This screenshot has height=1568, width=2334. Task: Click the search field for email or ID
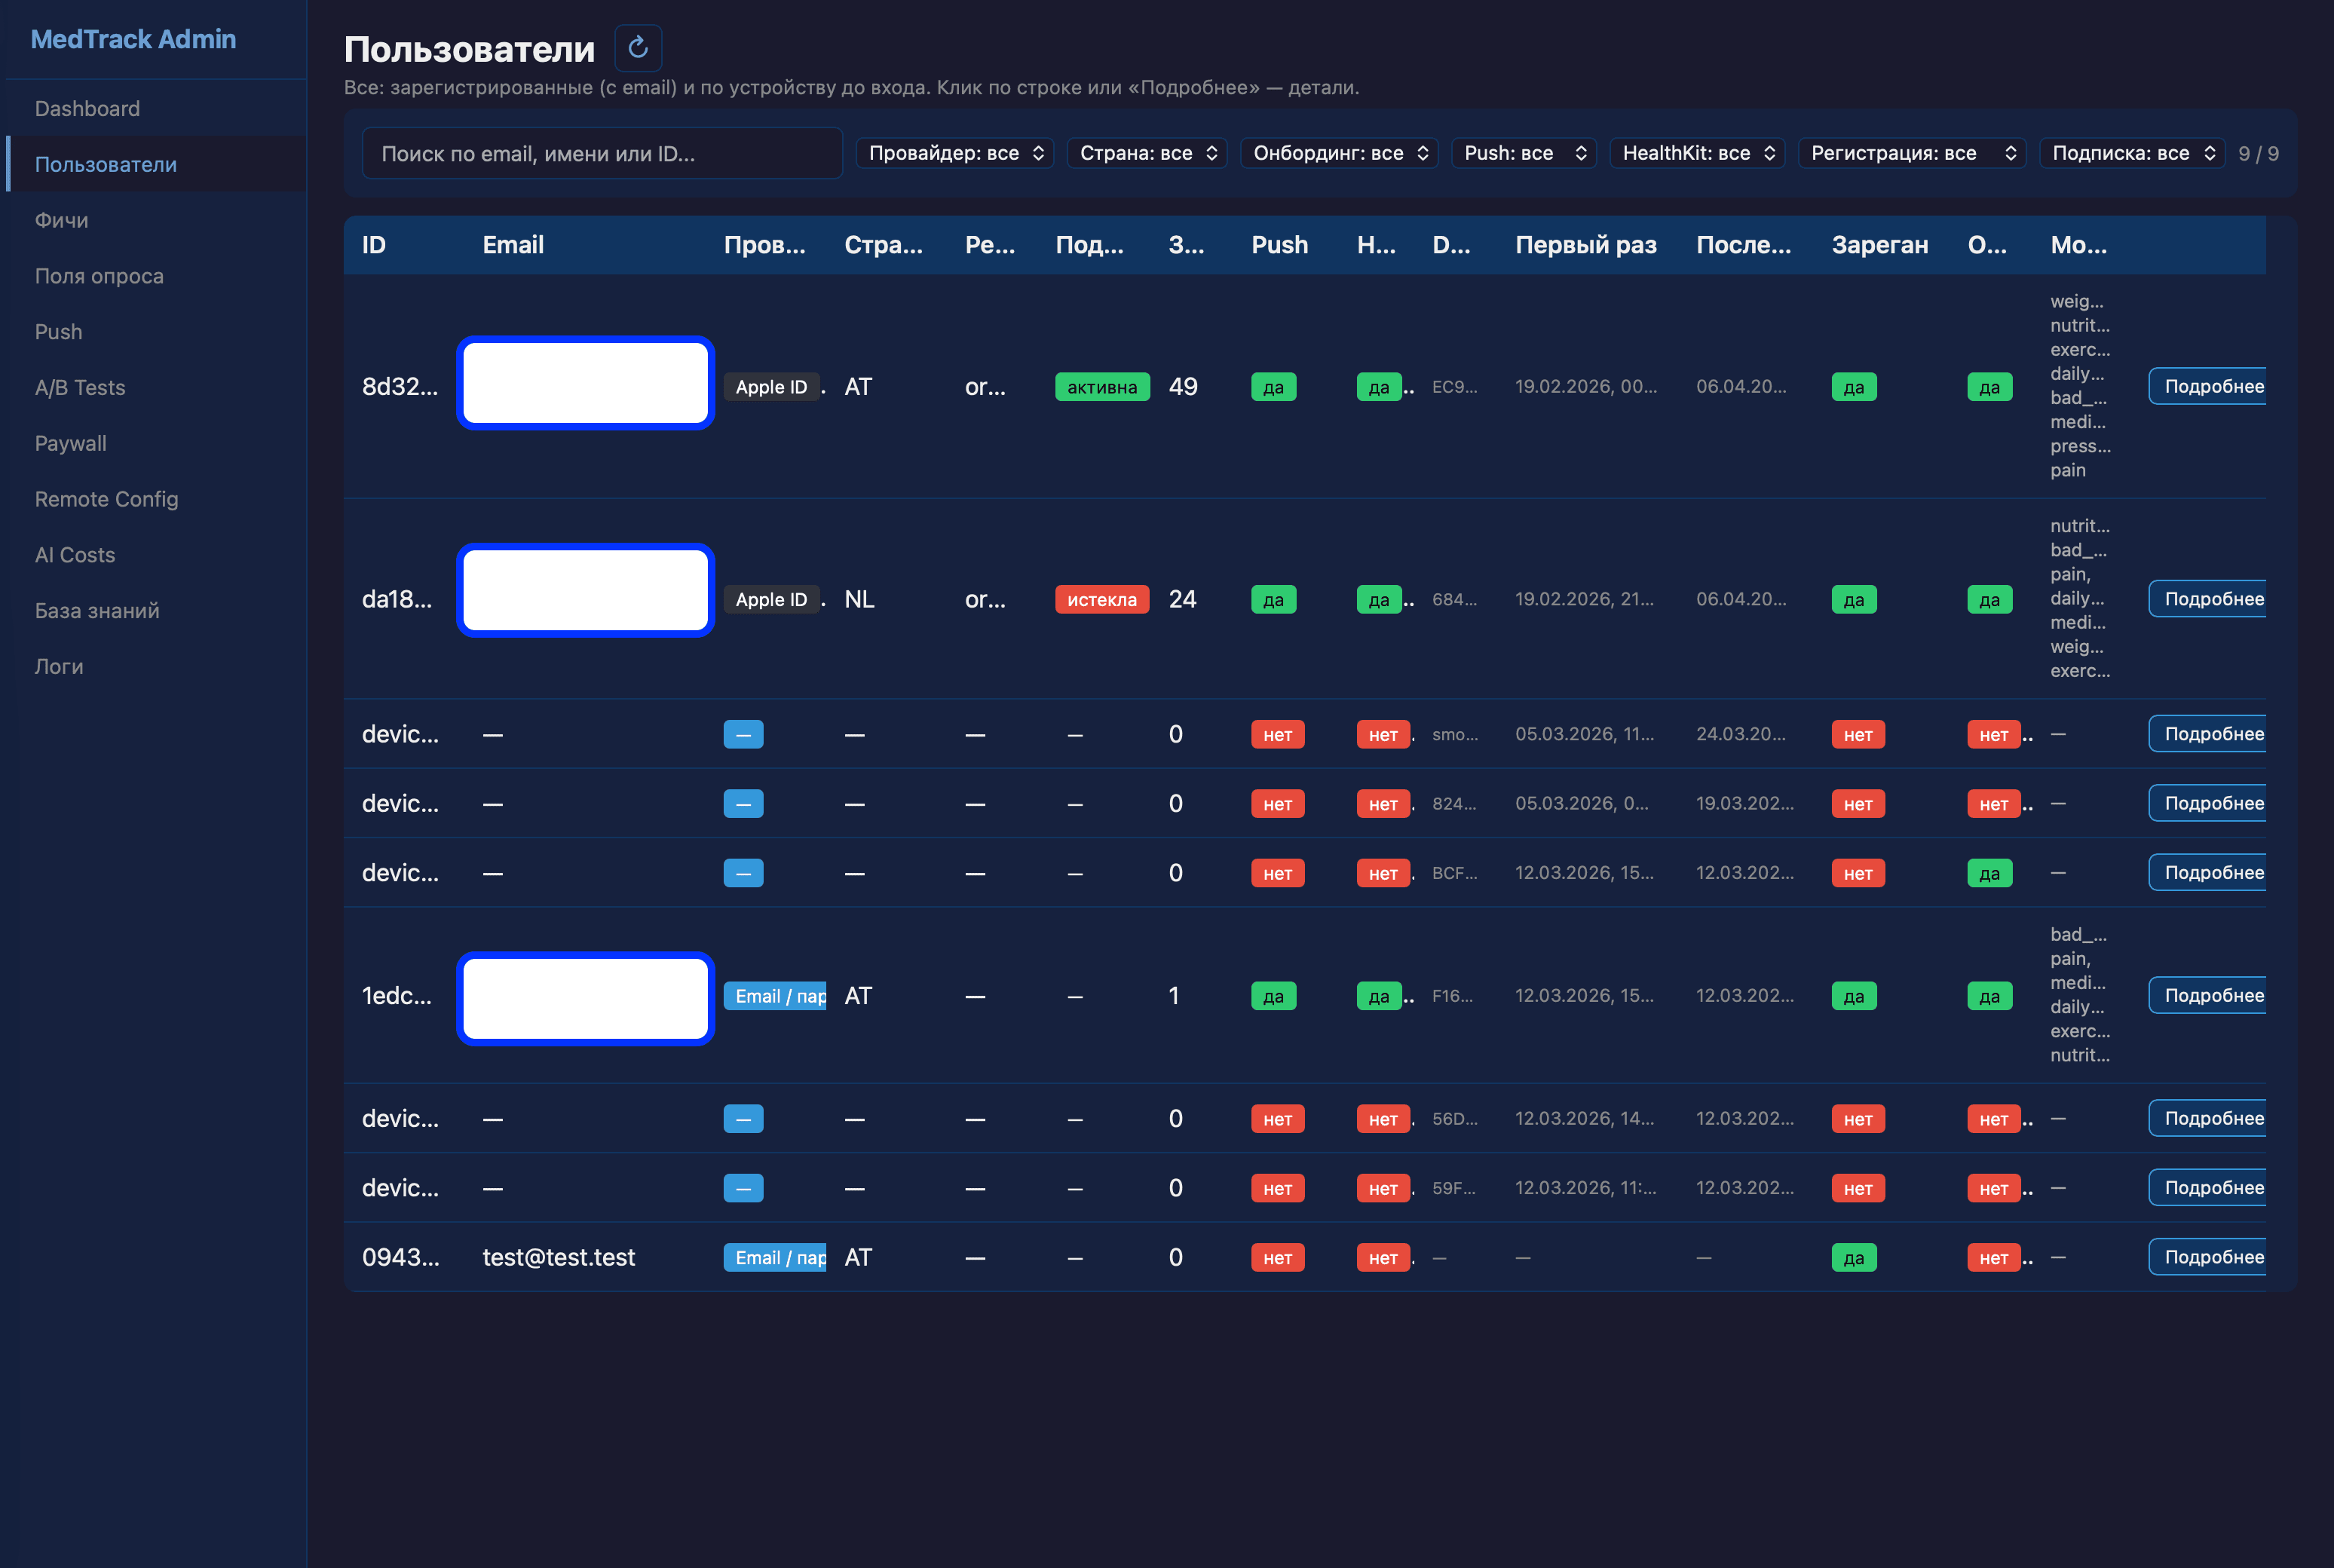[602, 153]
